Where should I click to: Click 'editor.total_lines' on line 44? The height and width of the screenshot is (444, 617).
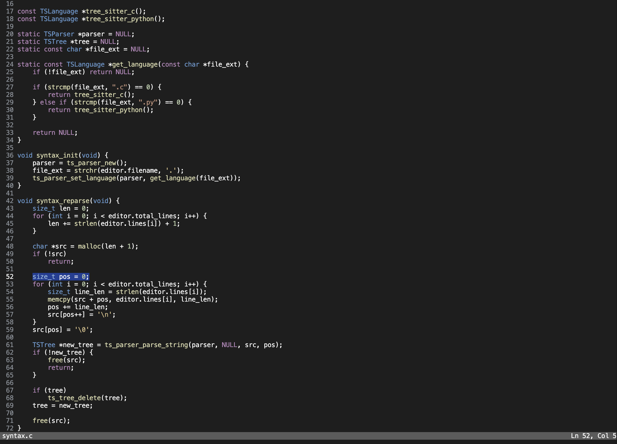pos(142,216)
